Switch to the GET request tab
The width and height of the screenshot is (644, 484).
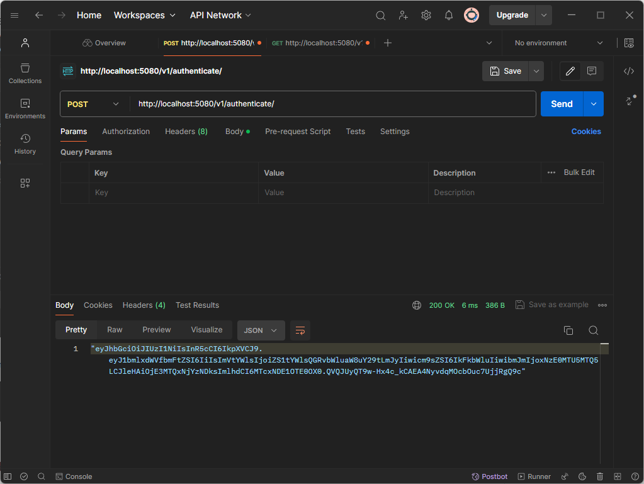pos(321,43)
